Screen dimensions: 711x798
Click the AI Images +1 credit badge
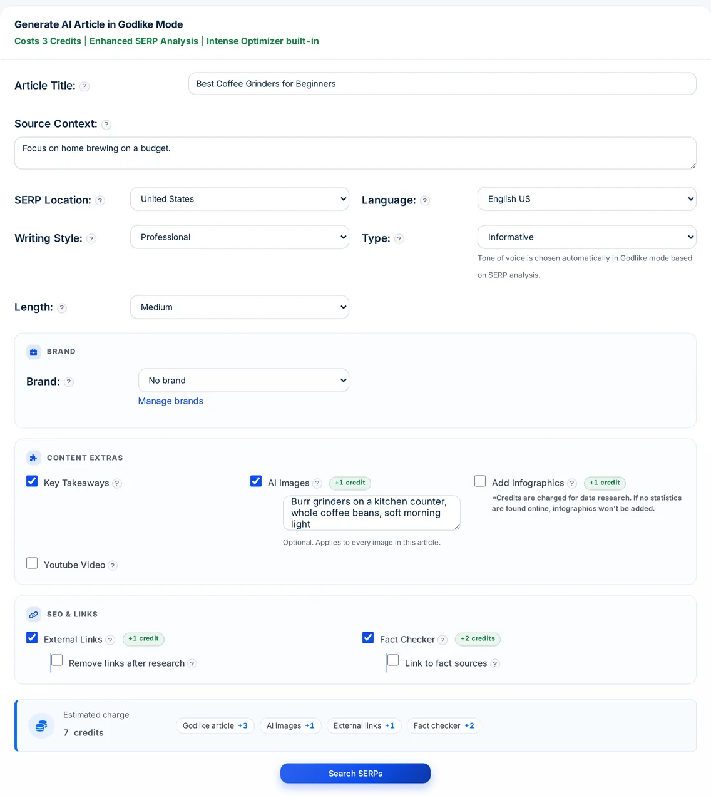pos(350,483)
